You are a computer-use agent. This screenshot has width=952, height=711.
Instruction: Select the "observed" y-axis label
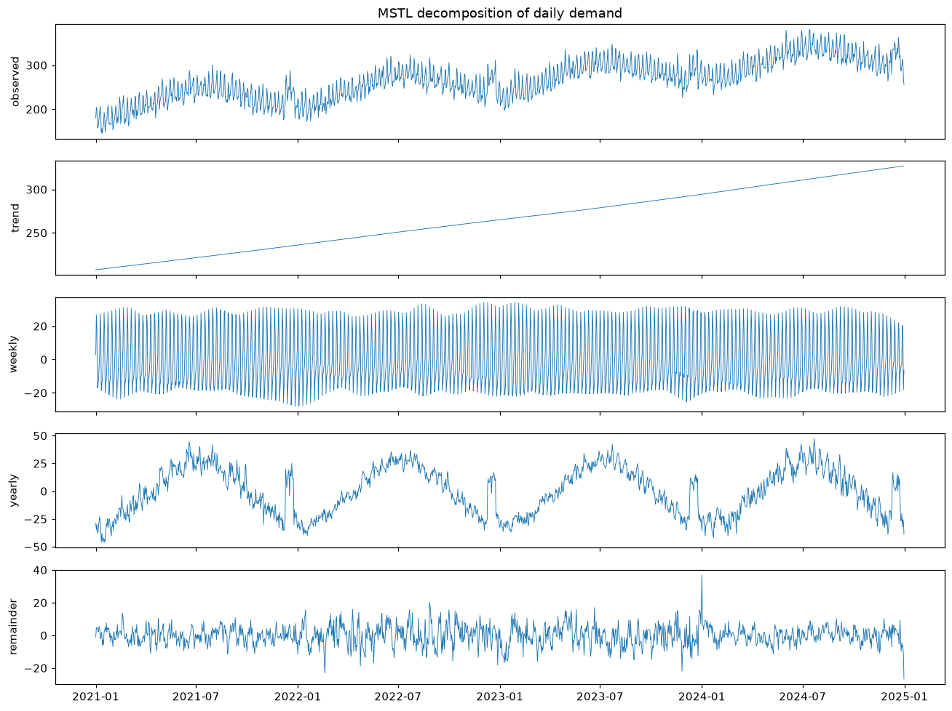(x=15, y=81)
